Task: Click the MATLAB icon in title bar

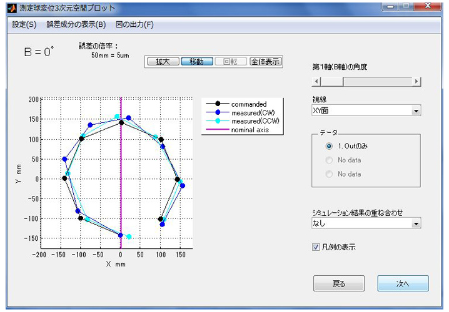Action: [13, 8]
